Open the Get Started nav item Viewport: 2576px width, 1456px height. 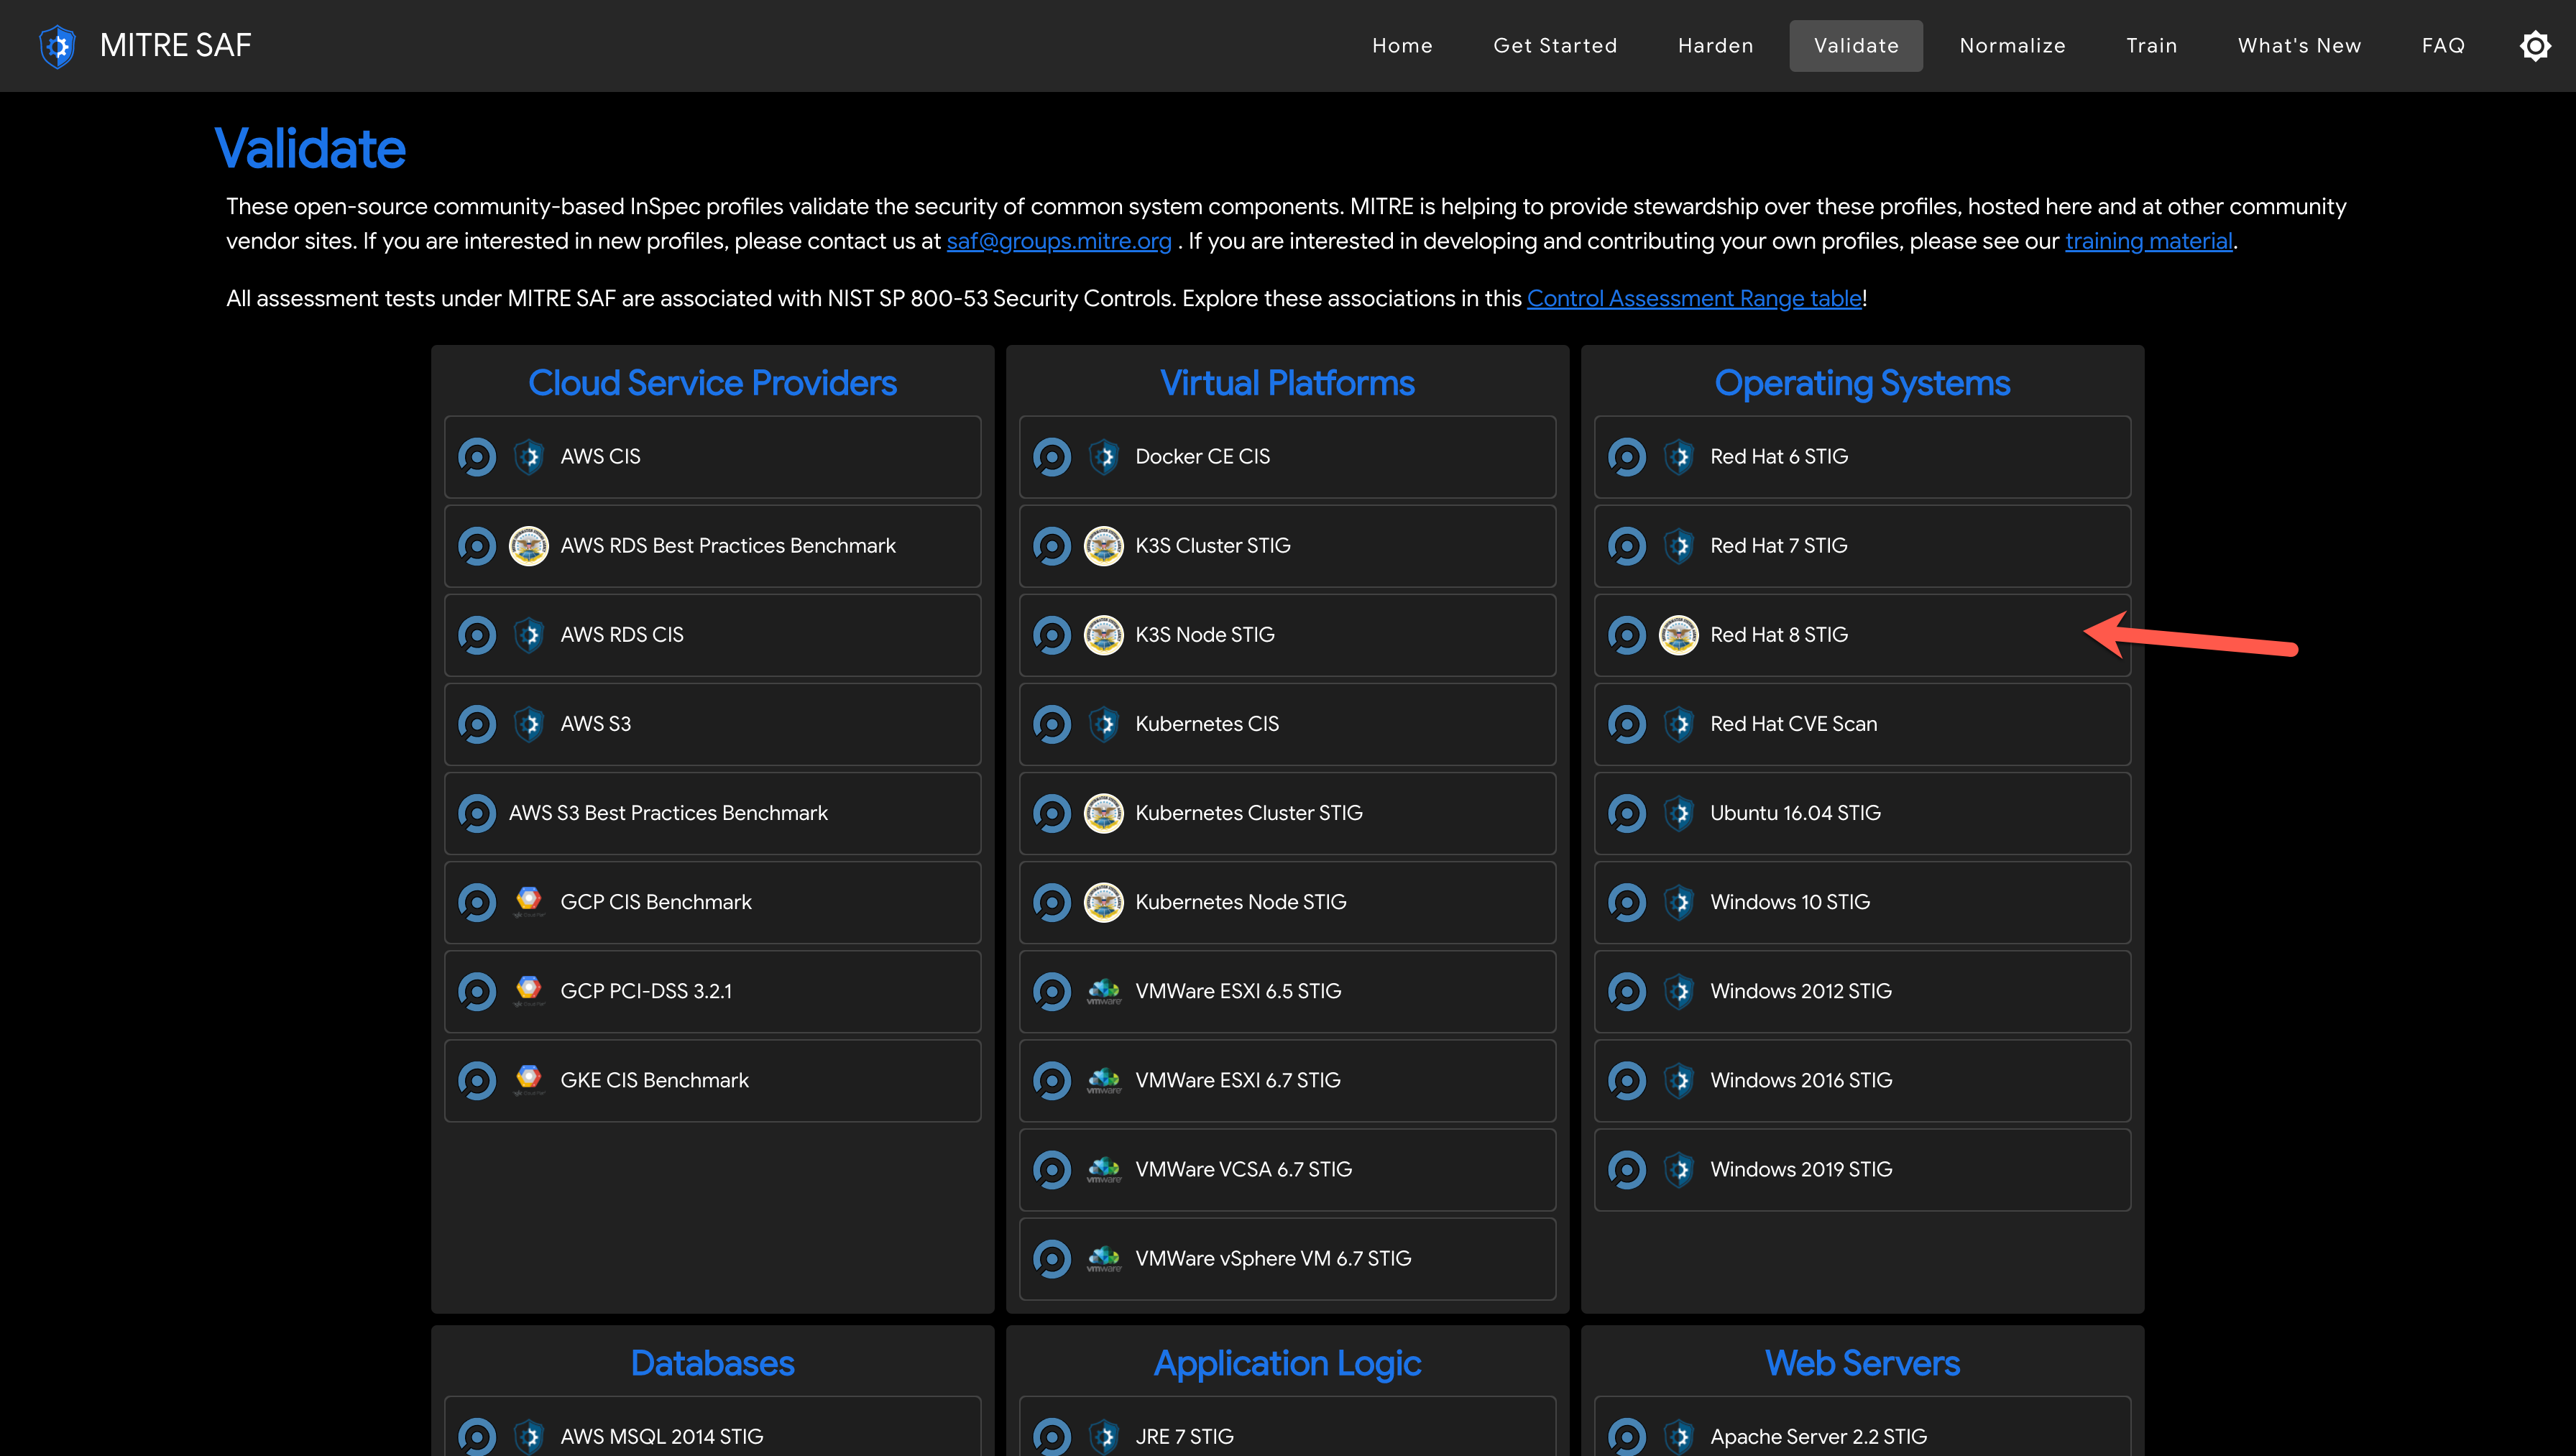point(1555,46)
